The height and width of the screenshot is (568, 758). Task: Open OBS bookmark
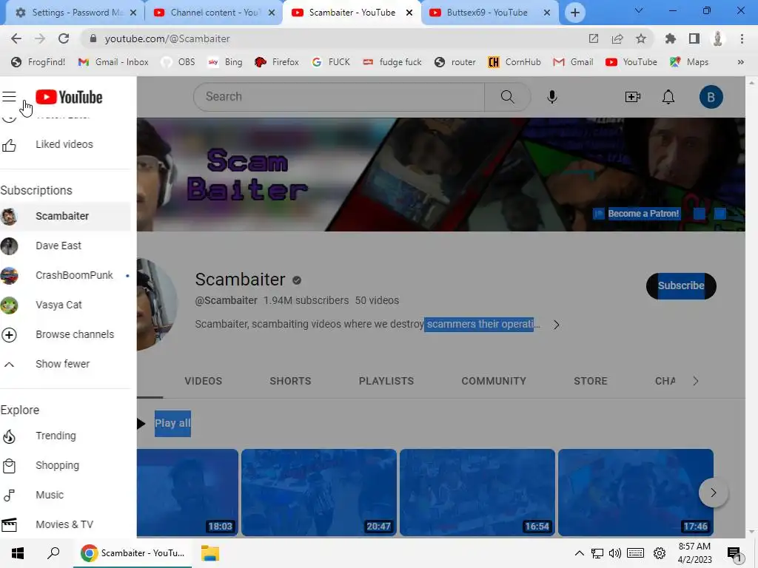(178, 62)
